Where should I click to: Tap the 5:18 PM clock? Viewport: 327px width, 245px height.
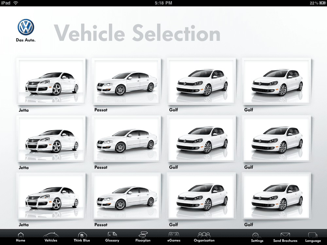[163, 3]
